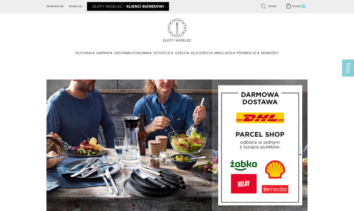
Task: Click the Shell logo
Action: [x=275, y=169]
